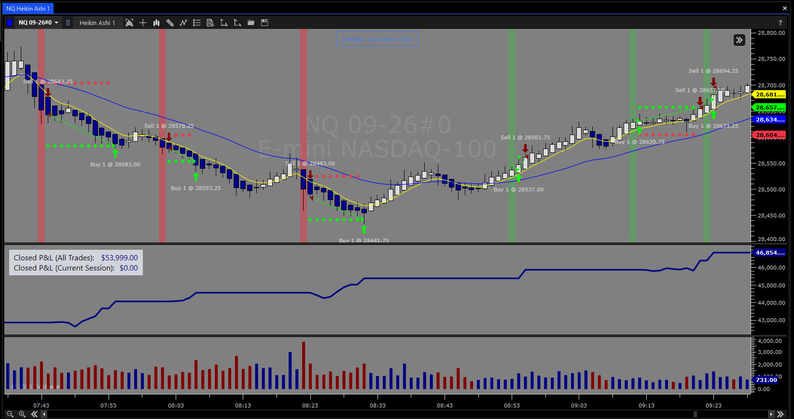794x419 pixels.
Task: Click the Strategy Controlled Chart label
Action: tap(377, 39)
